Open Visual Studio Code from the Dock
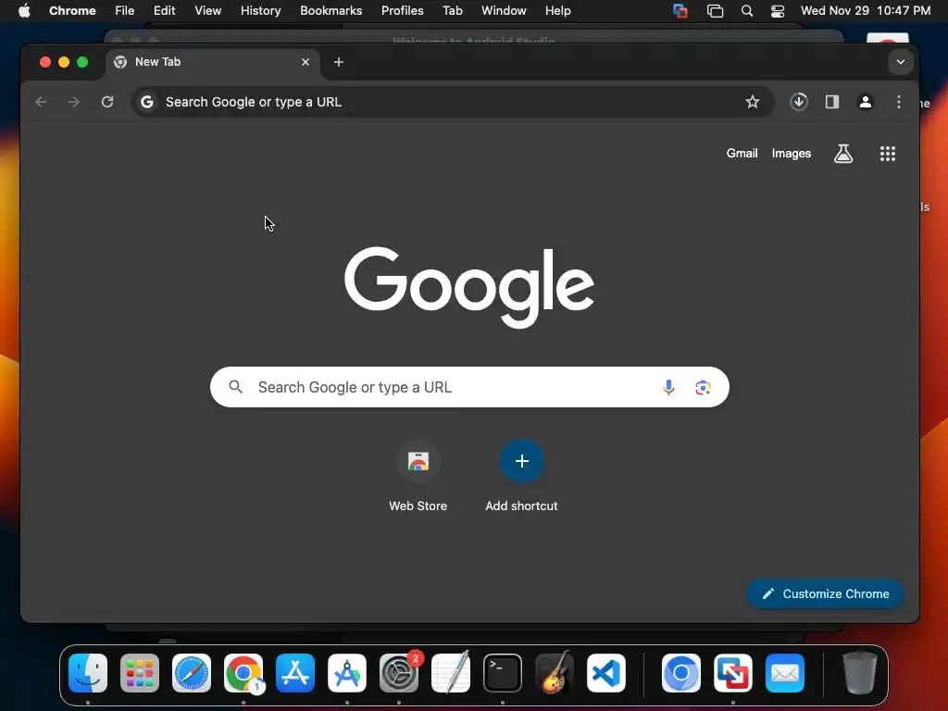This screenshot has height=711, width=948. click(606, 673)
